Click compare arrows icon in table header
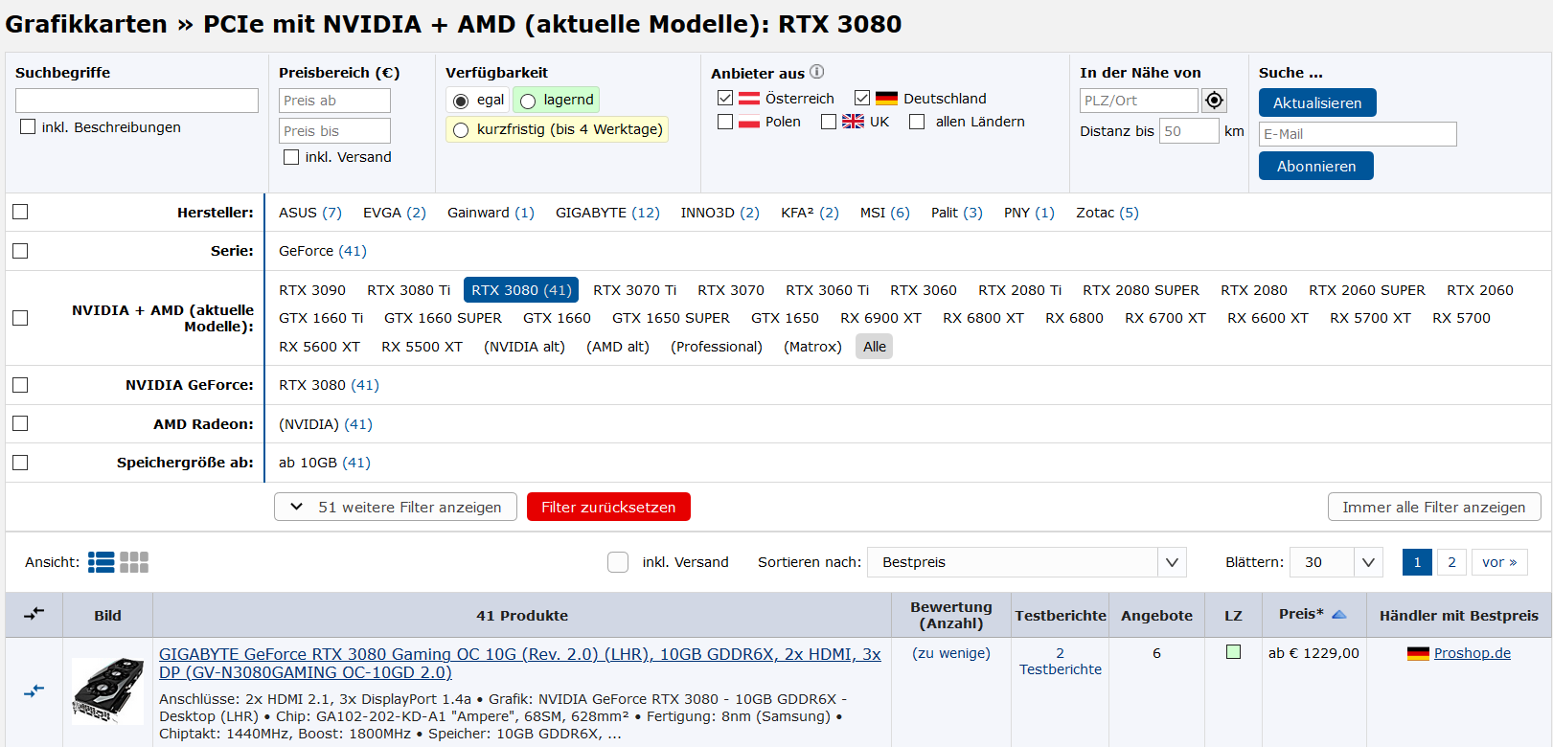The image size is (1553, 747). [x=34, y=614]
